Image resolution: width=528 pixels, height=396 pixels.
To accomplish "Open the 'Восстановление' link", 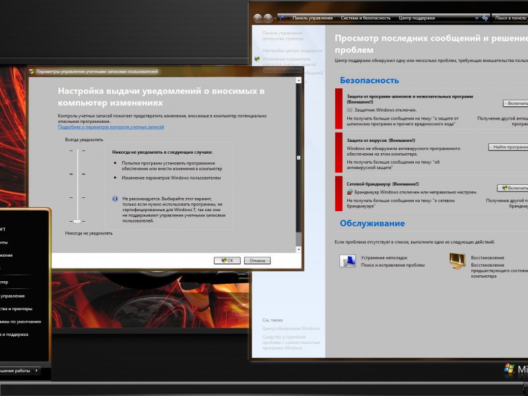I will coord(487,257).
